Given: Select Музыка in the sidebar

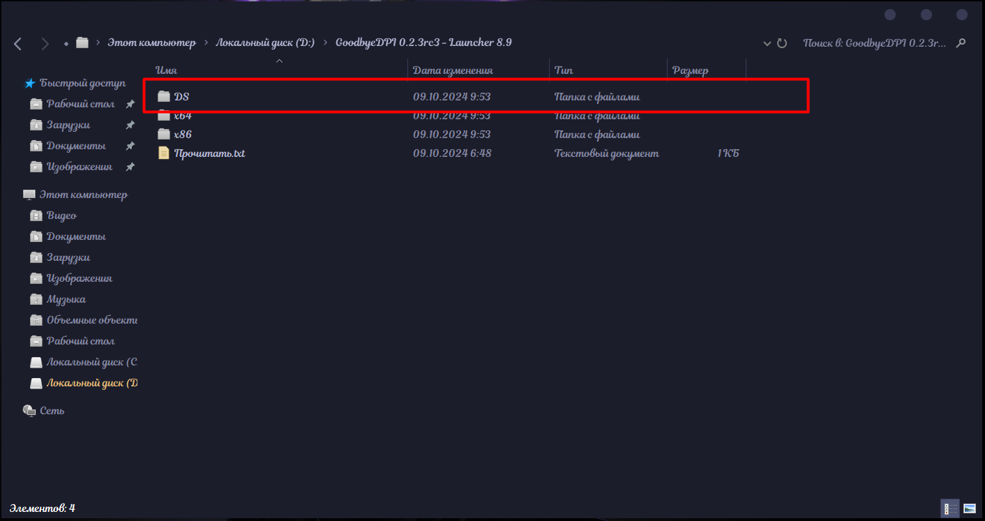Looking at the screenshot, I should 66,299.
